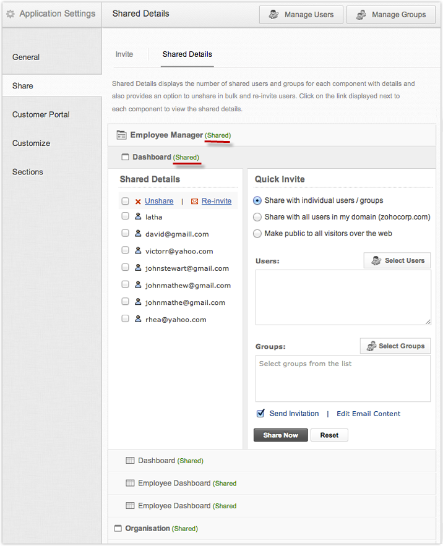Click into the Users text area
This screenshot has height=546, width=443.
(343, 297)
